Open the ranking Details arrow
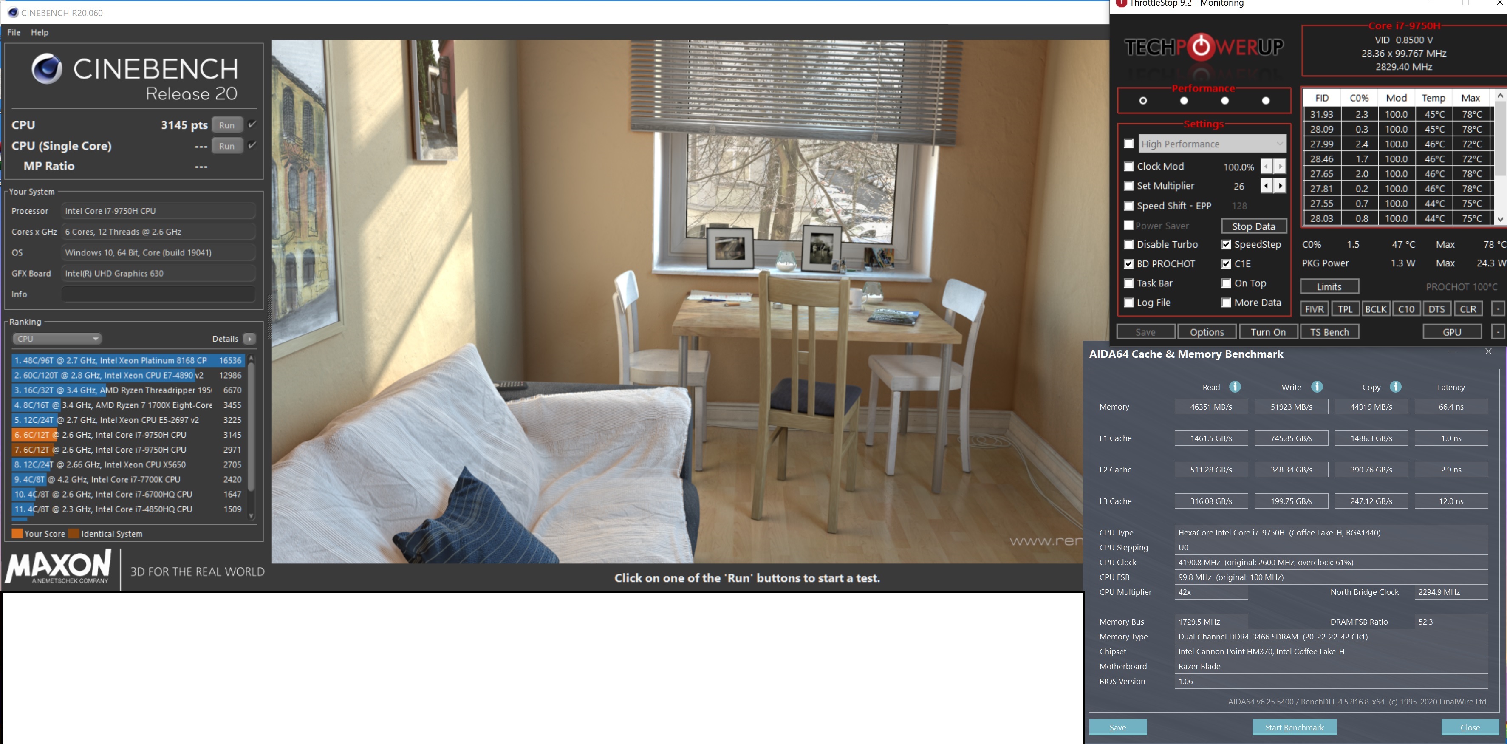 click(250, 339)
